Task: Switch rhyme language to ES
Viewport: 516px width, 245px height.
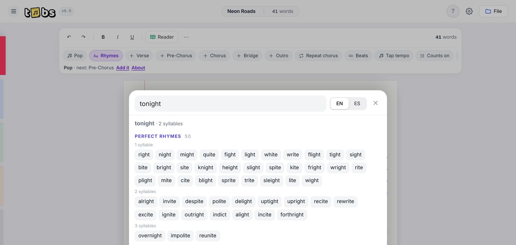Action: click(x=357, y=103)
